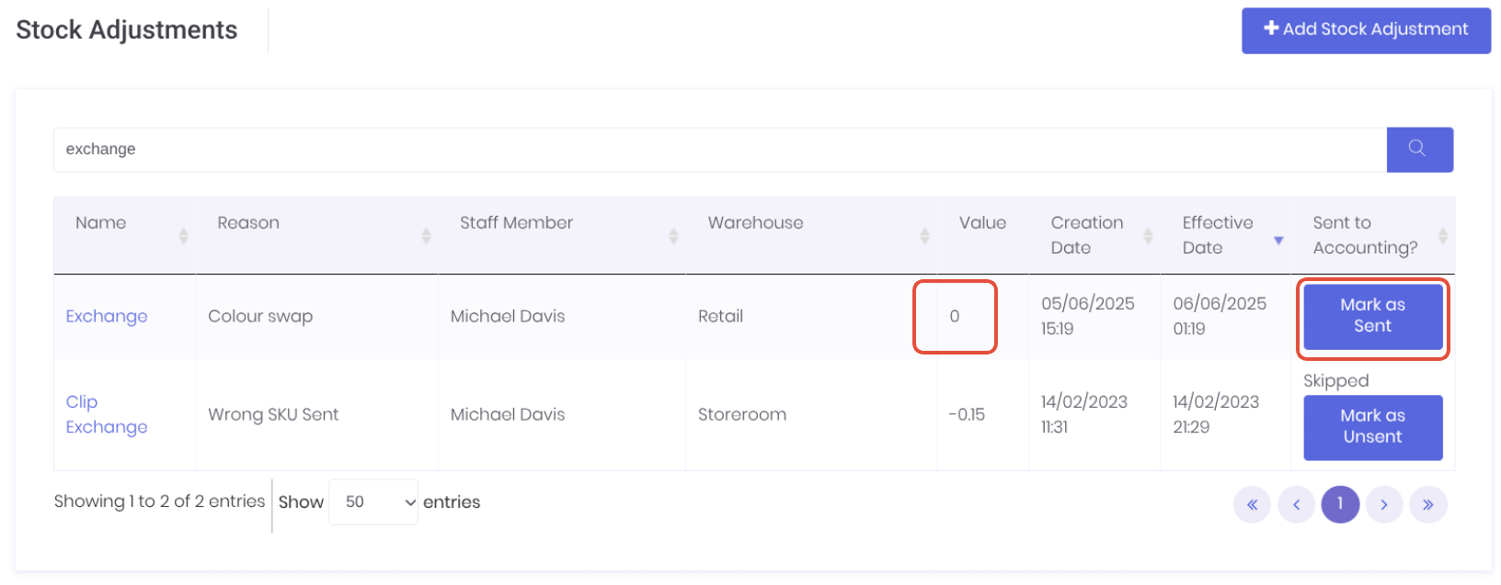Open the Clip Exchange adjustment link
The width and height of the screenshot is (1501, 585).
[107, 414]
